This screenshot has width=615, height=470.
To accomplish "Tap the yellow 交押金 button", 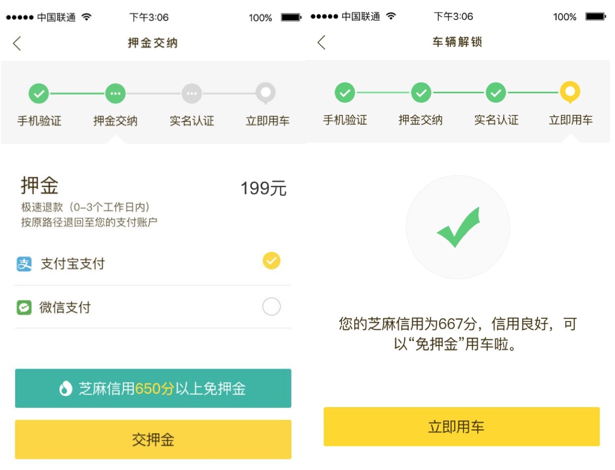I will pos(153,440).
